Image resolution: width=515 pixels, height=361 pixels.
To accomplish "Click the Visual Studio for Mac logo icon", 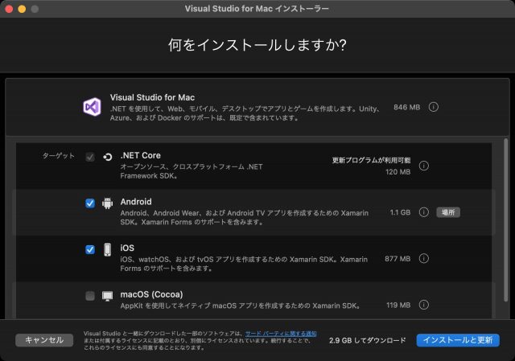I will [x=91, y=106].
